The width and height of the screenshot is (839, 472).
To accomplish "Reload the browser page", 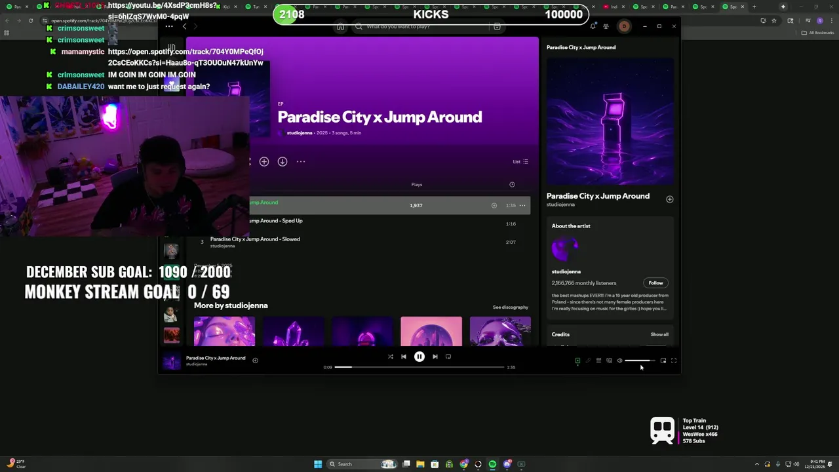I will point(30,20).
